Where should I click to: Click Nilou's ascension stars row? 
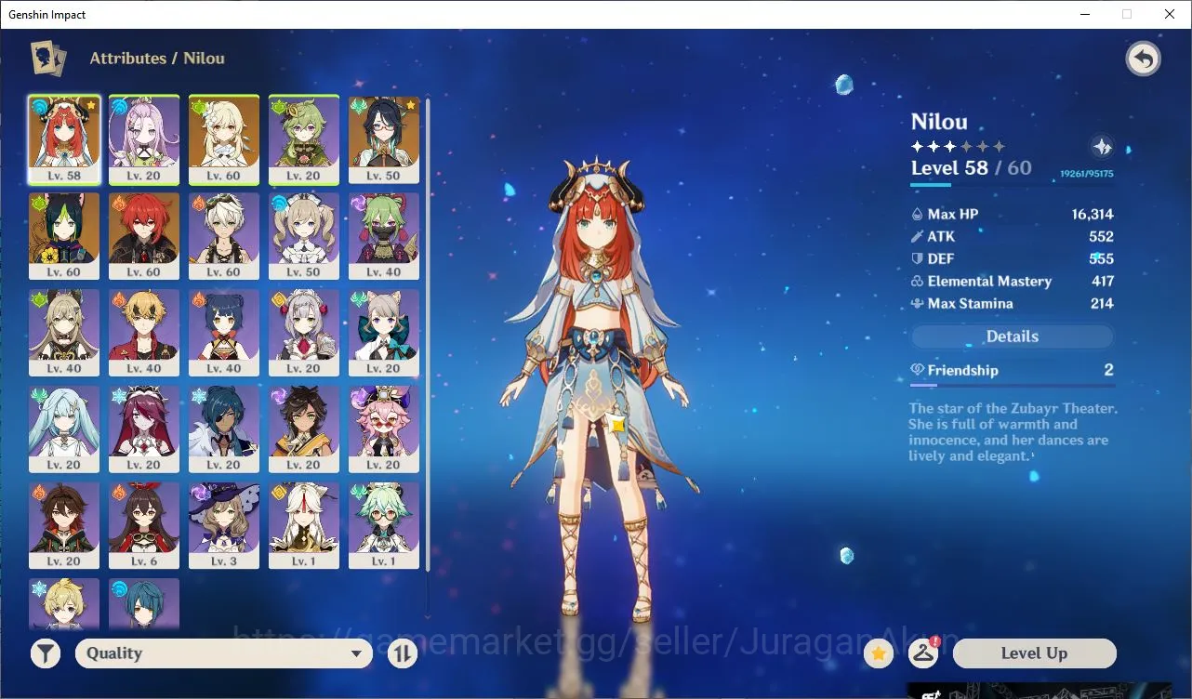958,147
